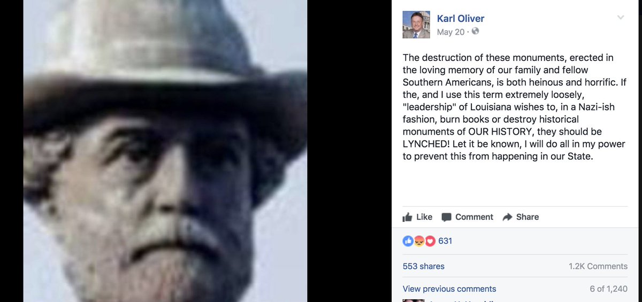Image resolution: width=642 pixels, height=302 pixels.
Task: Open the post options chevron menu
Action: [x=621, y=17]
